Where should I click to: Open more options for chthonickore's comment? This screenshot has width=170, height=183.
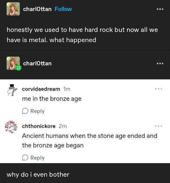(x=158, y=126)
